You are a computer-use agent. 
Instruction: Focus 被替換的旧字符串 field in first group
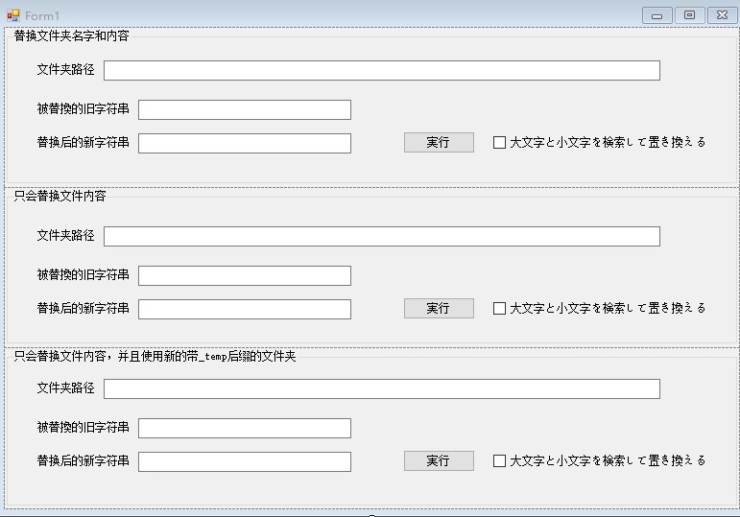[245, 110]
